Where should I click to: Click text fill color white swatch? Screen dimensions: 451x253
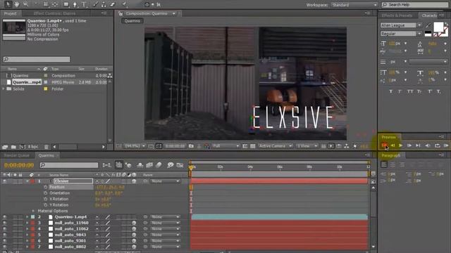pos(438,27)
